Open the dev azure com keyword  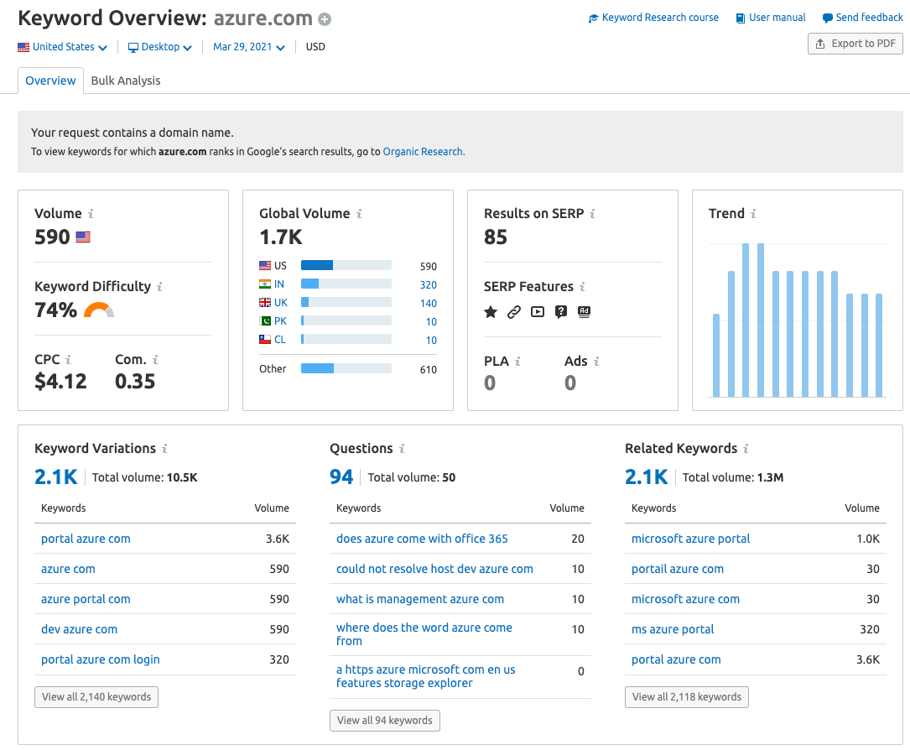click(x=79, y=630)
